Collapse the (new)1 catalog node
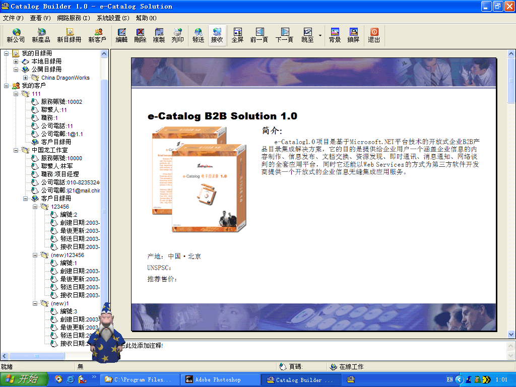Image resolution: width=516 pixels, height=387 pixels. click(x=35, y=303)
